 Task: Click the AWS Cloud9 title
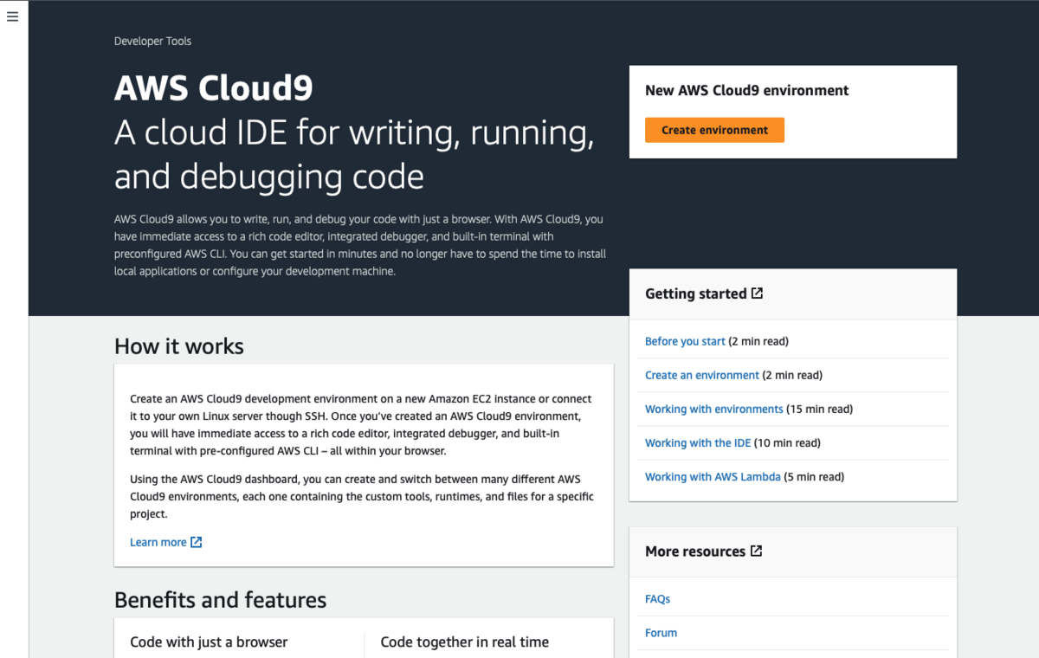click(x=214, y=88)
